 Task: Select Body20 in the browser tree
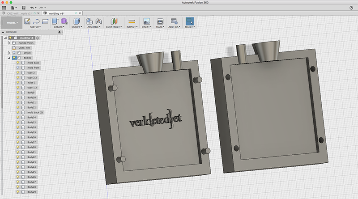[x=31, y=148]
